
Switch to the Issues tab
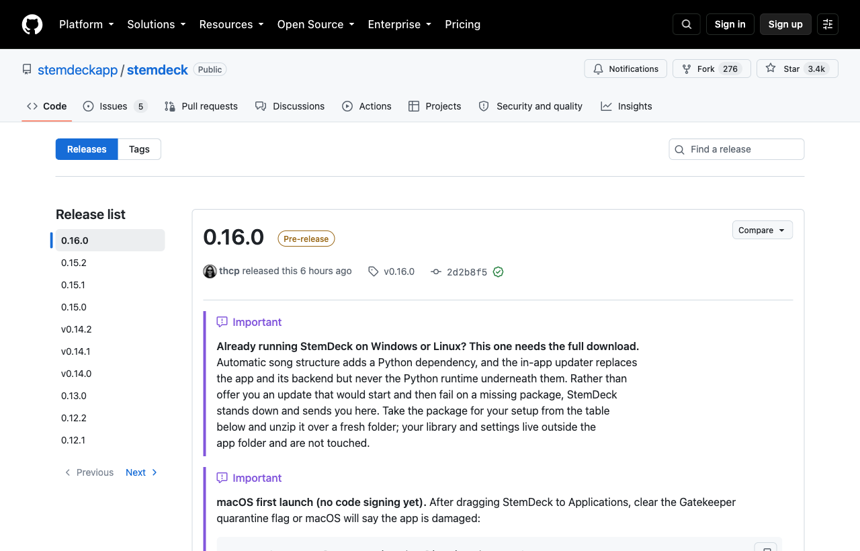tap(115, 106)
